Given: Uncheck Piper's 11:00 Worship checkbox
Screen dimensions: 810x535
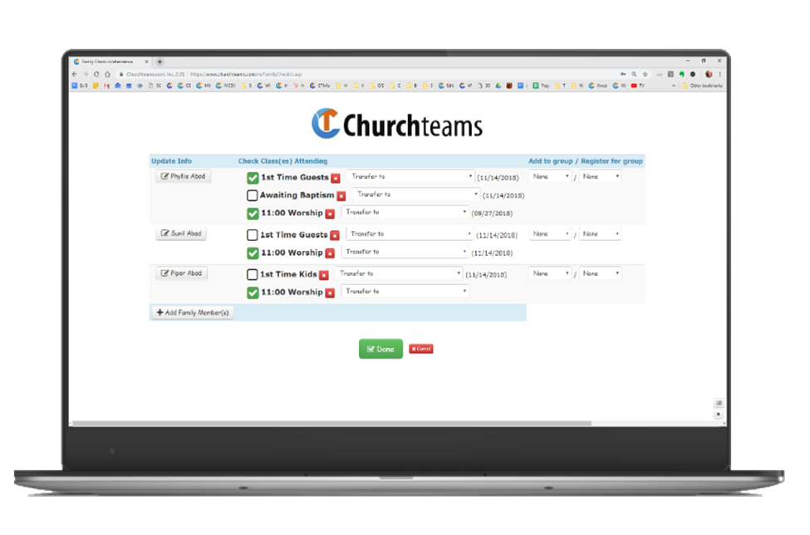Looking at the screenshot, I should click(253, 292).
